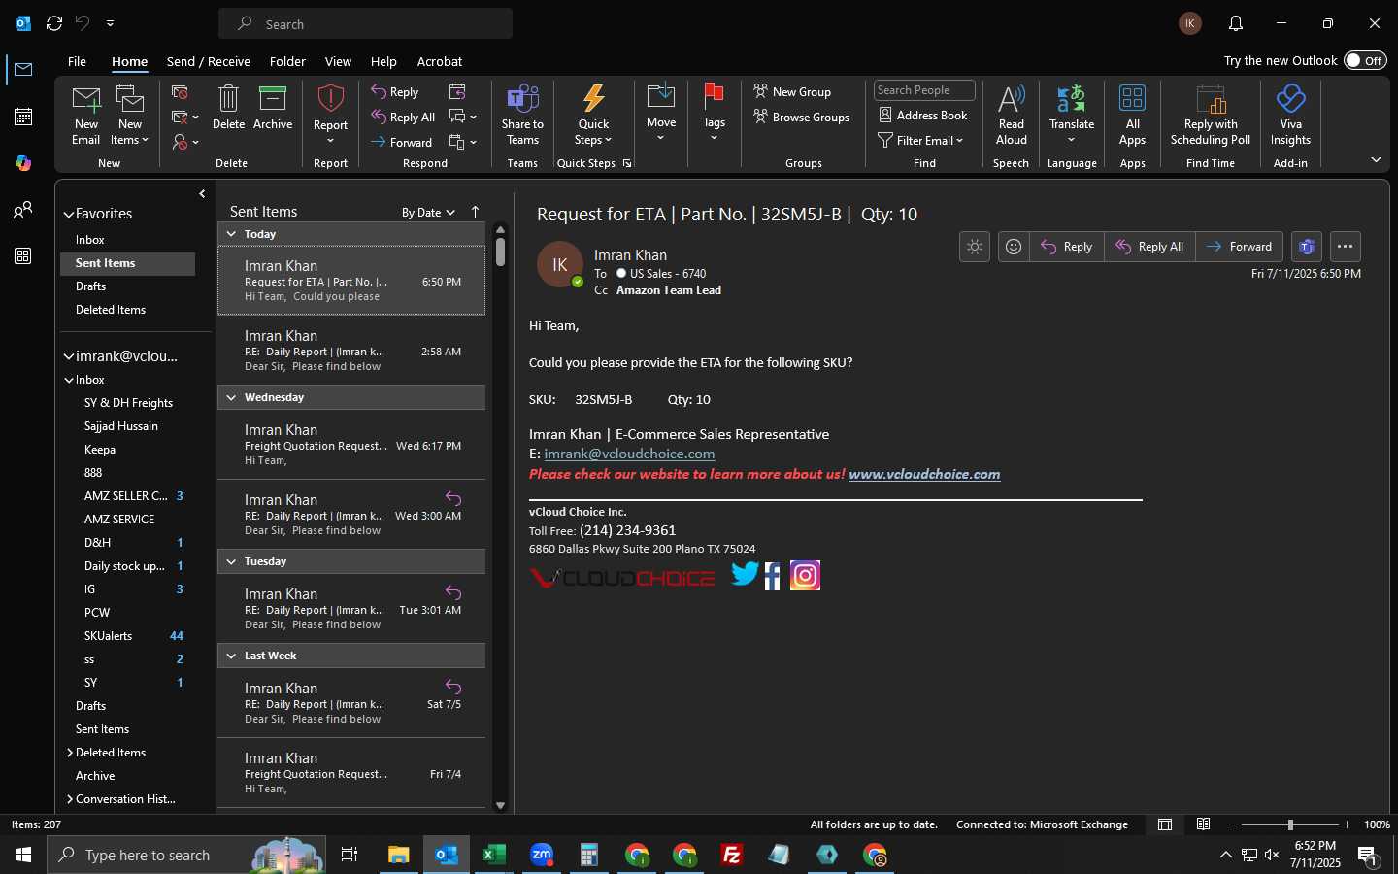Switch to Normal view layout in status bar
The image size is (1398, 874).
1165,824
